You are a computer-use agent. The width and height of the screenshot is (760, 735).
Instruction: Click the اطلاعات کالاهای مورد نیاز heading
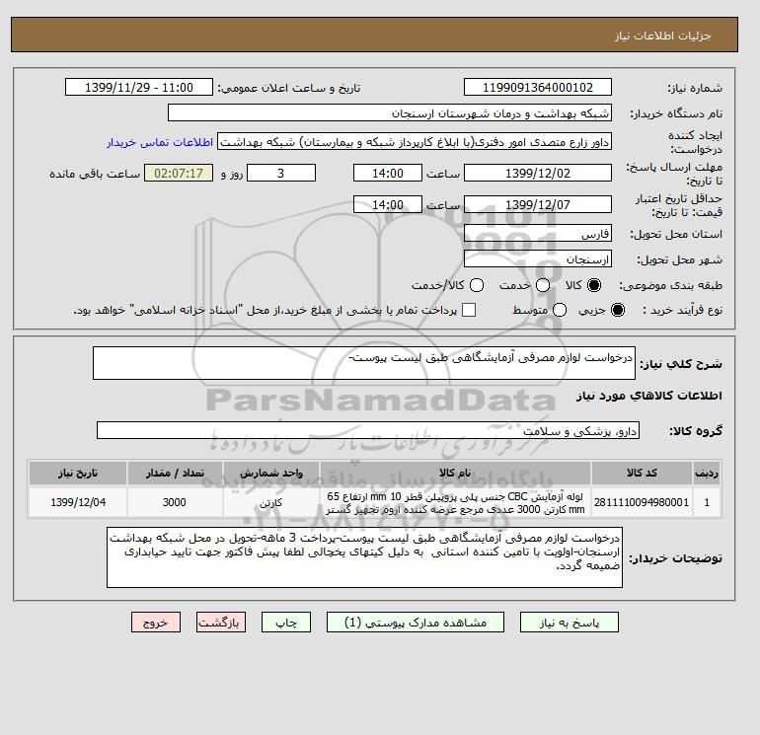[649, 396]
